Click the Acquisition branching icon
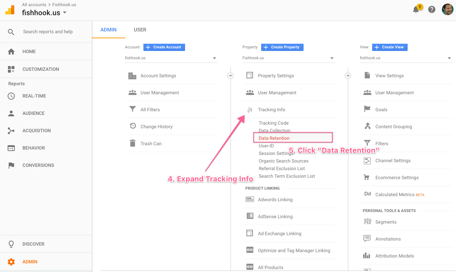 pyautogui.click(x=11, y=131)
